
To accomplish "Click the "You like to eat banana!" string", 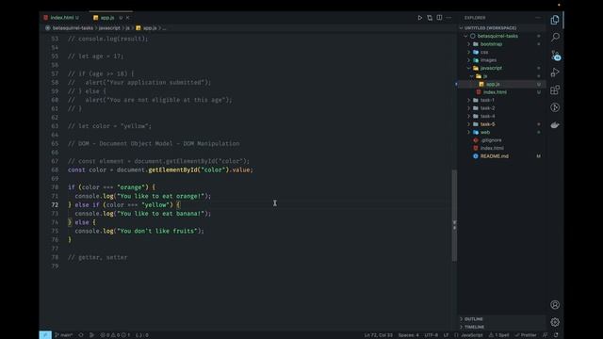I will pyautogui.click(x=160, y=214).
